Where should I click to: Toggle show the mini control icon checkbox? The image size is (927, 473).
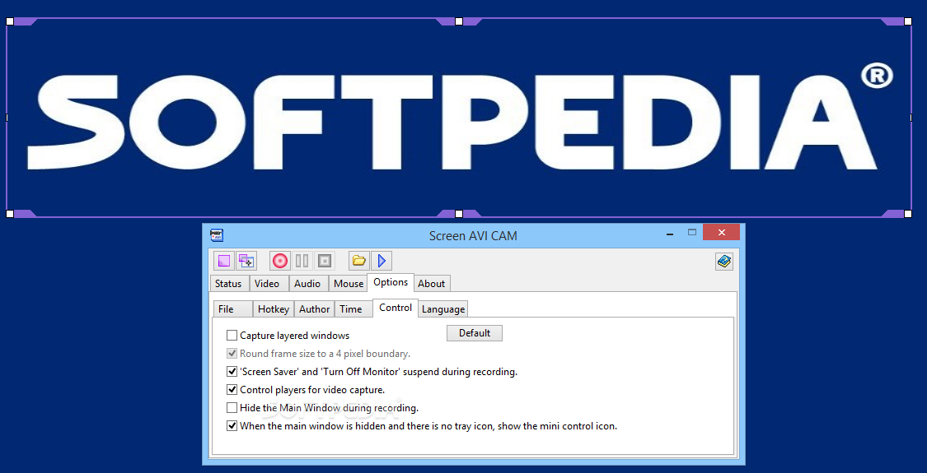click(232, 425)
